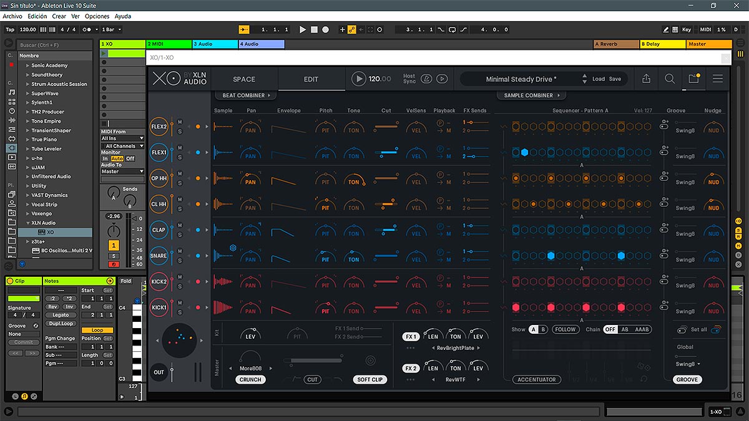Open the MIDI From All Ins dropdown
749x421 pixels.
pyautogui.click(x=122, y=138)
